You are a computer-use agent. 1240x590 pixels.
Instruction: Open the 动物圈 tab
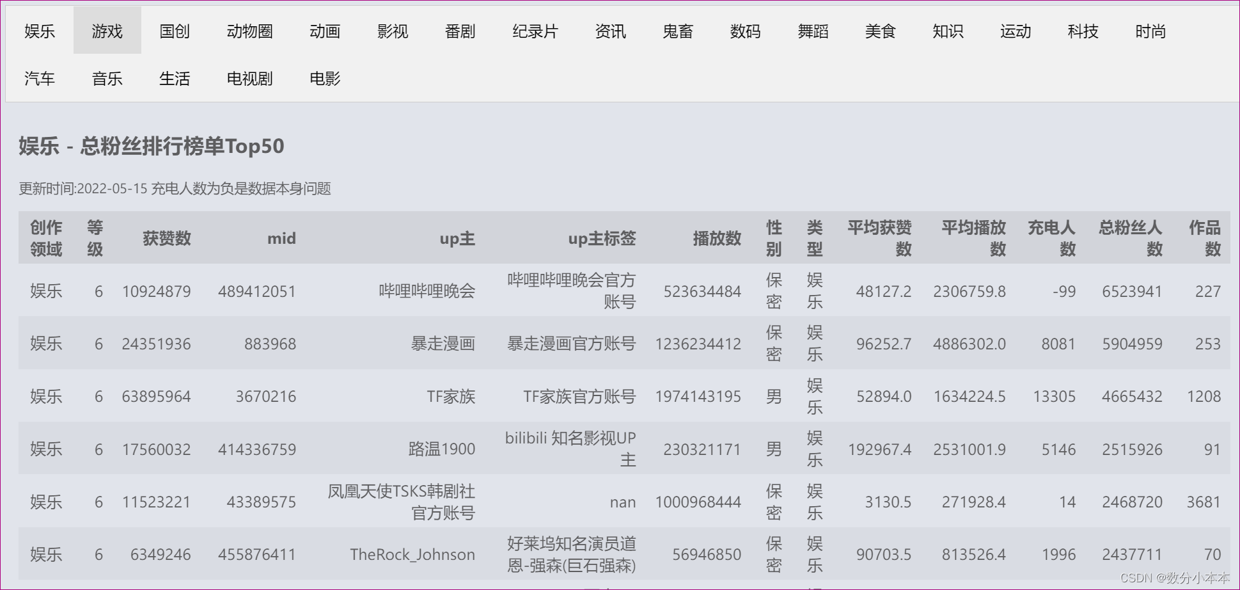(x=250, y=31)
